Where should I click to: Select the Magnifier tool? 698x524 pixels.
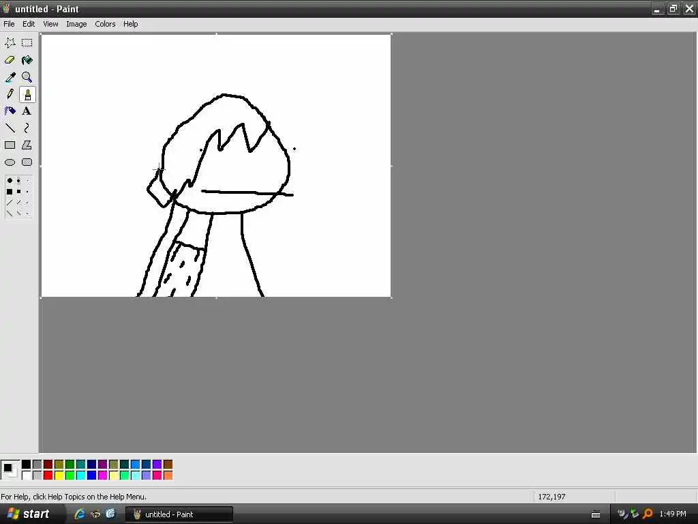tap(27, 77)
